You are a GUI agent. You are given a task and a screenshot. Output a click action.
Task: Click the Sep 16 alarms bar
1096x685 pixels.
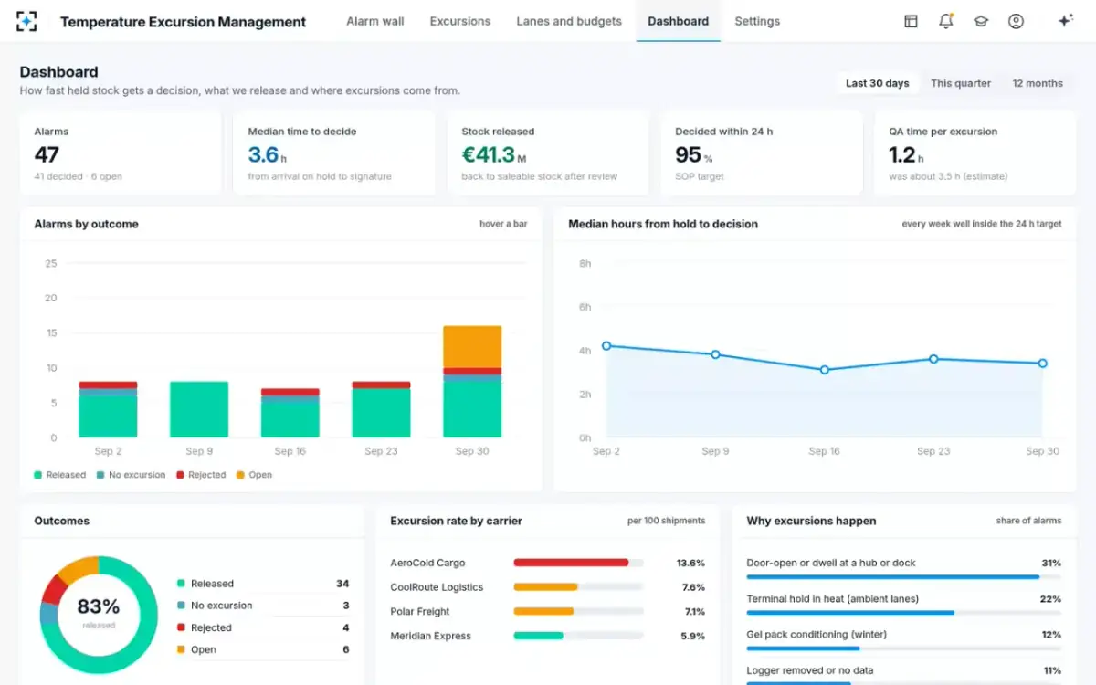click(290, 413)
